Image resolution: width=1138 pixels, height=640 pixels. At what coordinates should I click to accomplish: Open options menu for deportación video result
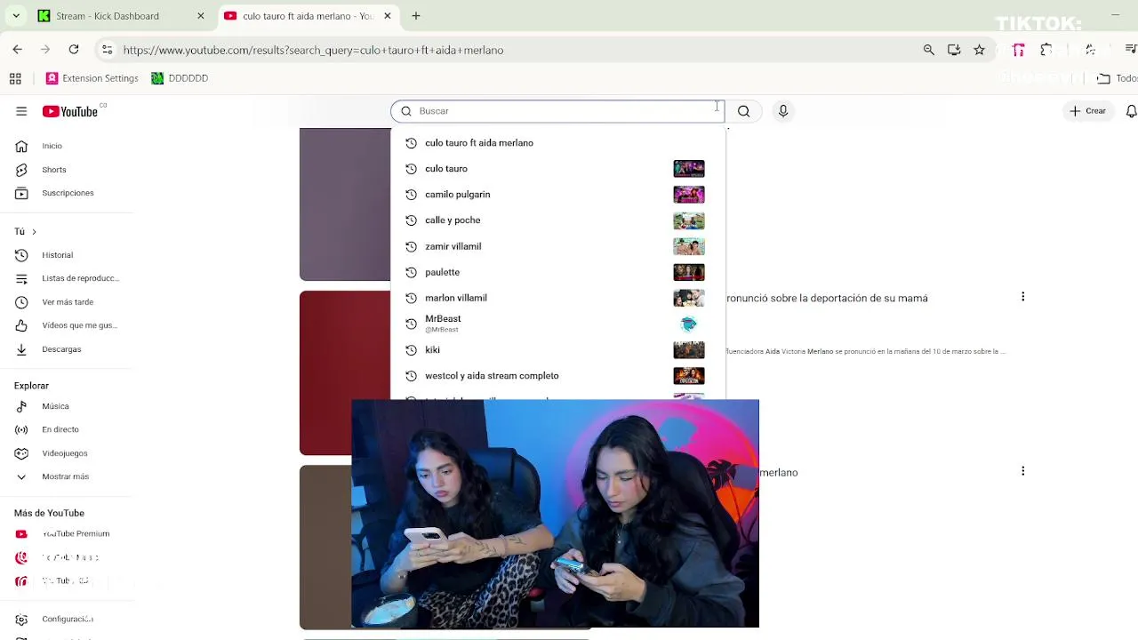click(1022, 297)
